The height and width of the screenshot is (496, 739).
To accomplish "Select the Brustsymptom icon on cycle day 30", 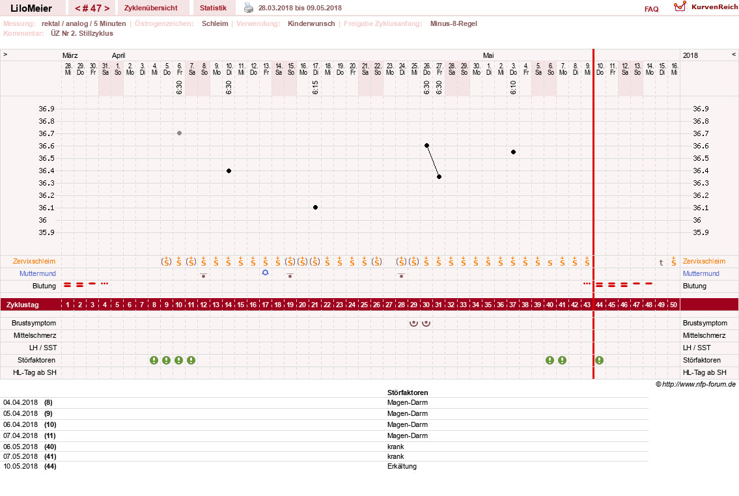I will 426,323.
